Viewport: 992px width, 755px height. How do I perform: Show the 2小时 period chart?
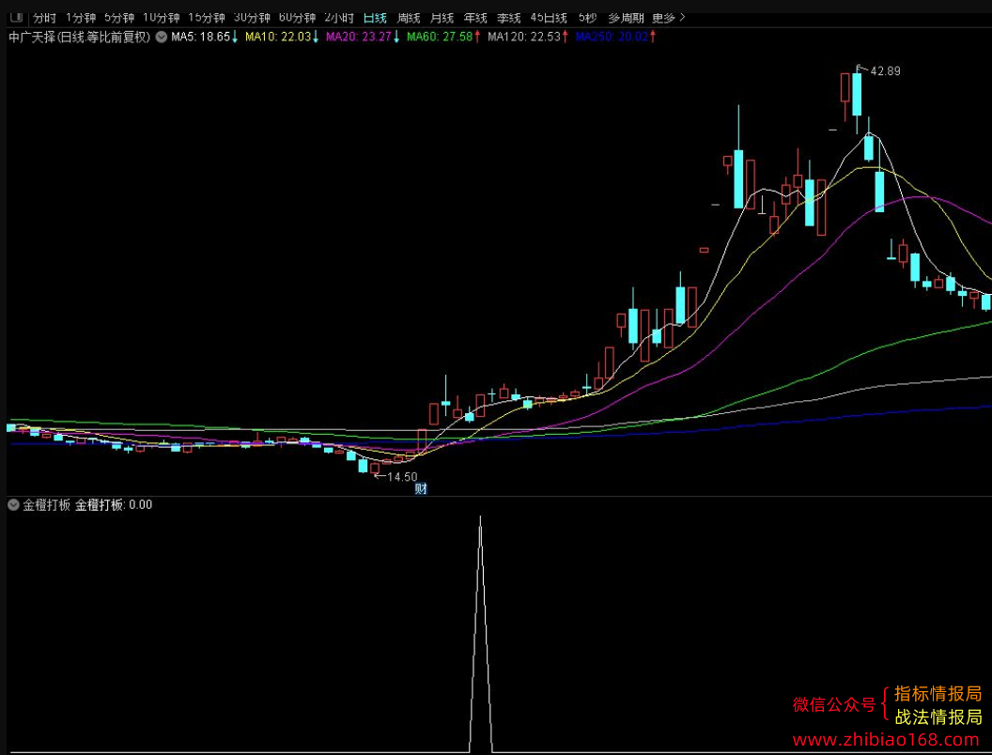tap(339, 18)
